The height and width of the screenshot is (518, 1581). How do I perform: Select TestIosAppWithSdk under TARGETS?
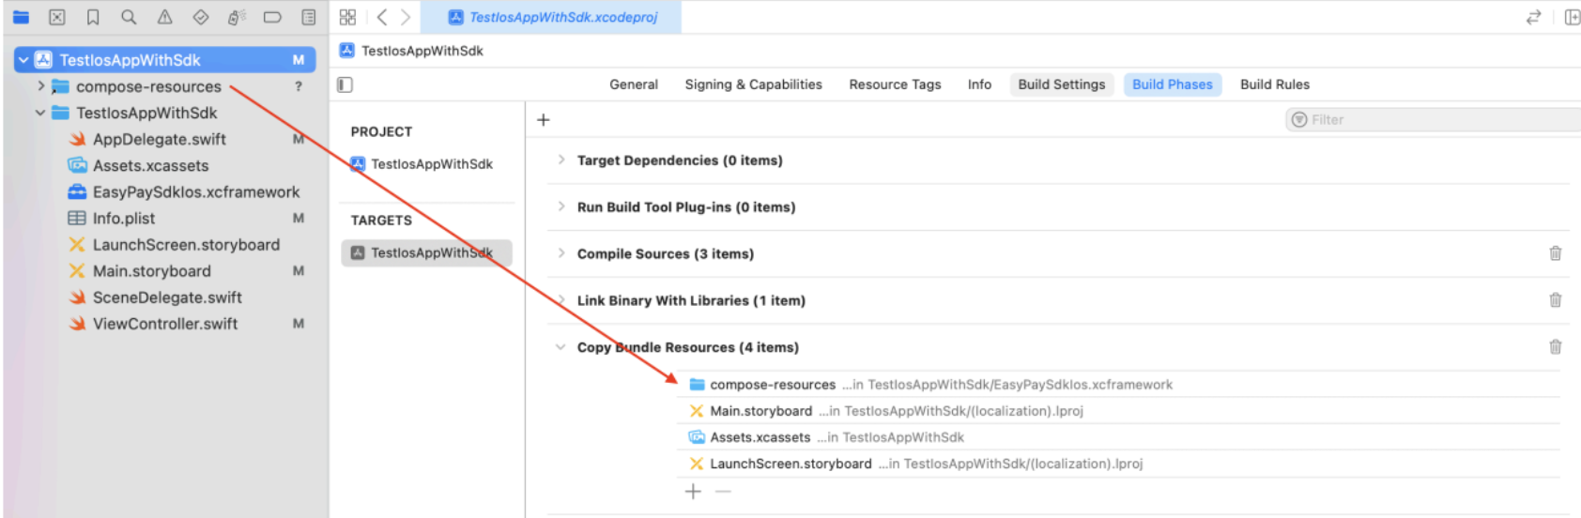tap(427, 252)
